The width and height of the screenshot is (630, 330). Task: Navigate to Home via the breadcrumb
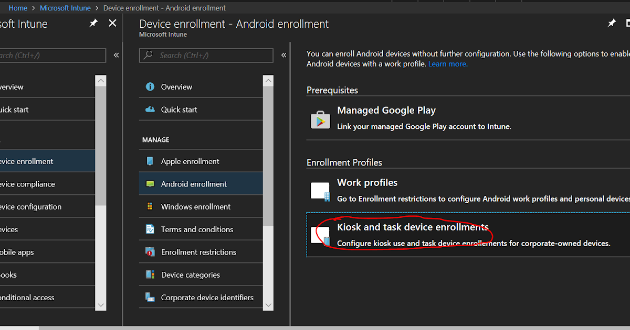tap(18, 8)
